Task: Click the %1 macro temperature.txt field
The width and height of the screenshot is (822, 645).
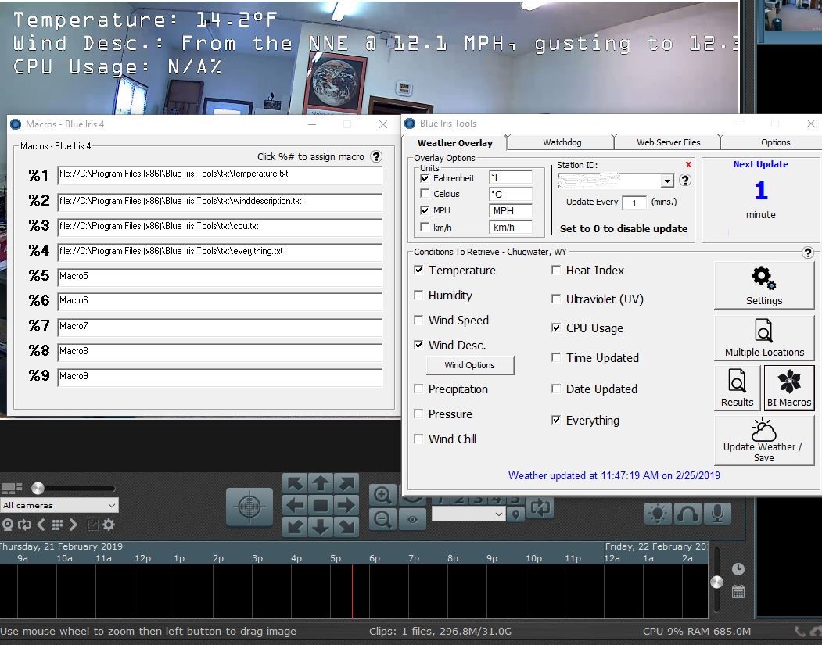Action: (220, 174)
